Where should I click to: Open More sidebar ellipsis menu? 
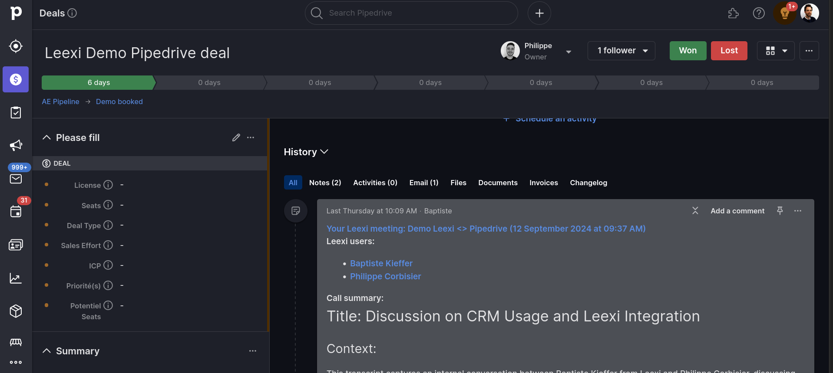(x=16, y=362)
